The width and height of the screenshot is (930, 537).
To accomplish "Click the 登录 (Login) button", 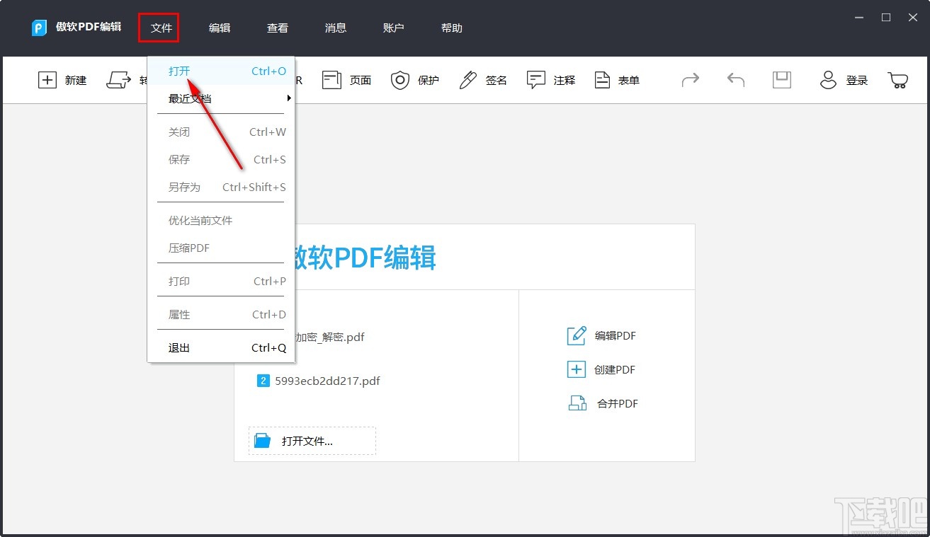I will point(845,80).
